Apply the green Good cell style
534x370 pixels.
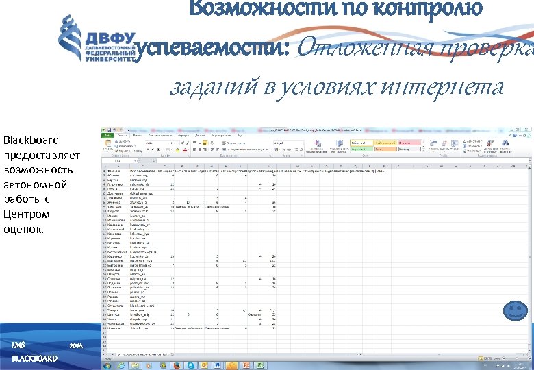[361, 149]
